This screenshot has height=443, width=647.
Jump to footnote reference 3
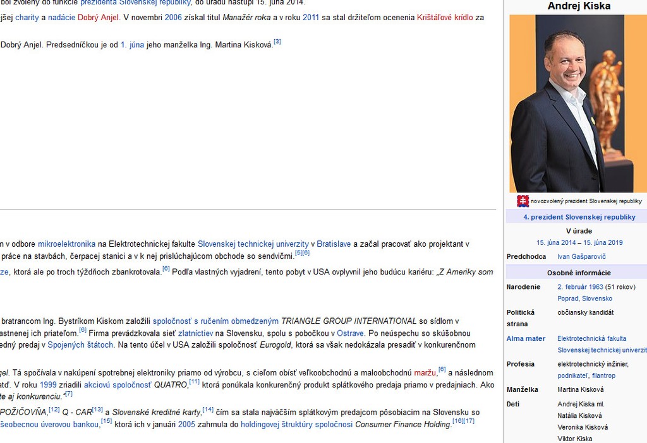click(277, 42)
